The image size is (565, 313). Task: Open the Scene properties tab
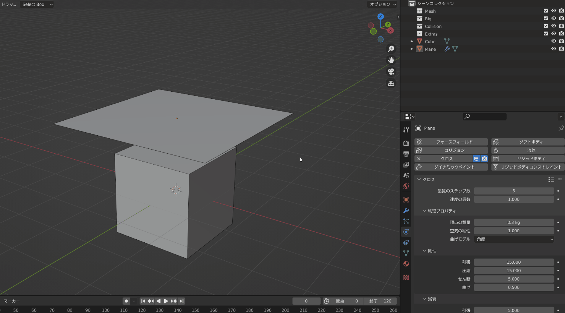[406, 175]
